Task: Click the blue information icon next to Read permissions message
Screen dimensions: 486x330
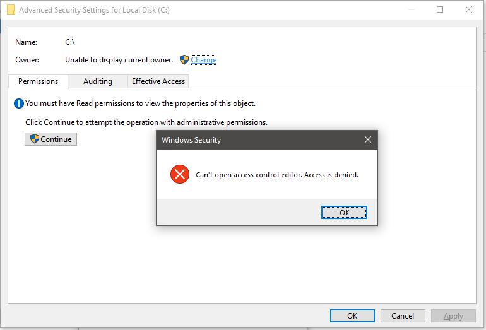Action: click(x=18, y=103)
